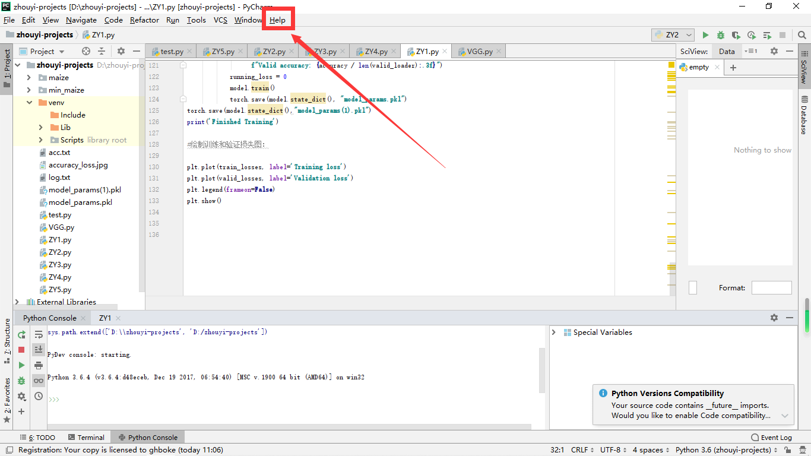Toggle code fold marker at line 124
Viewport: 811px width, 456px height.
tap(183, 99)
